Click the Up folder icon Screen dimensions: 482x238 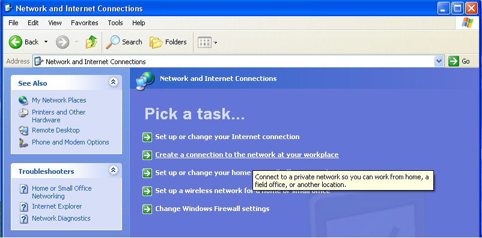pyautogui.click(x=91, y=42)
